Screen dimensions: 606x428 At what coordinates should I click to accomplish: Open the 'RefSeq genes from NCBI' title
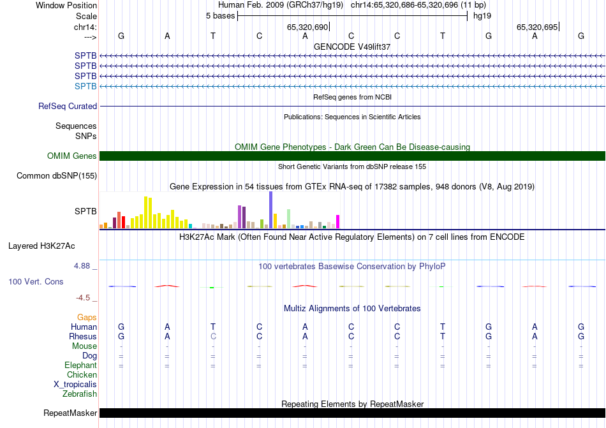pos(352,98)
